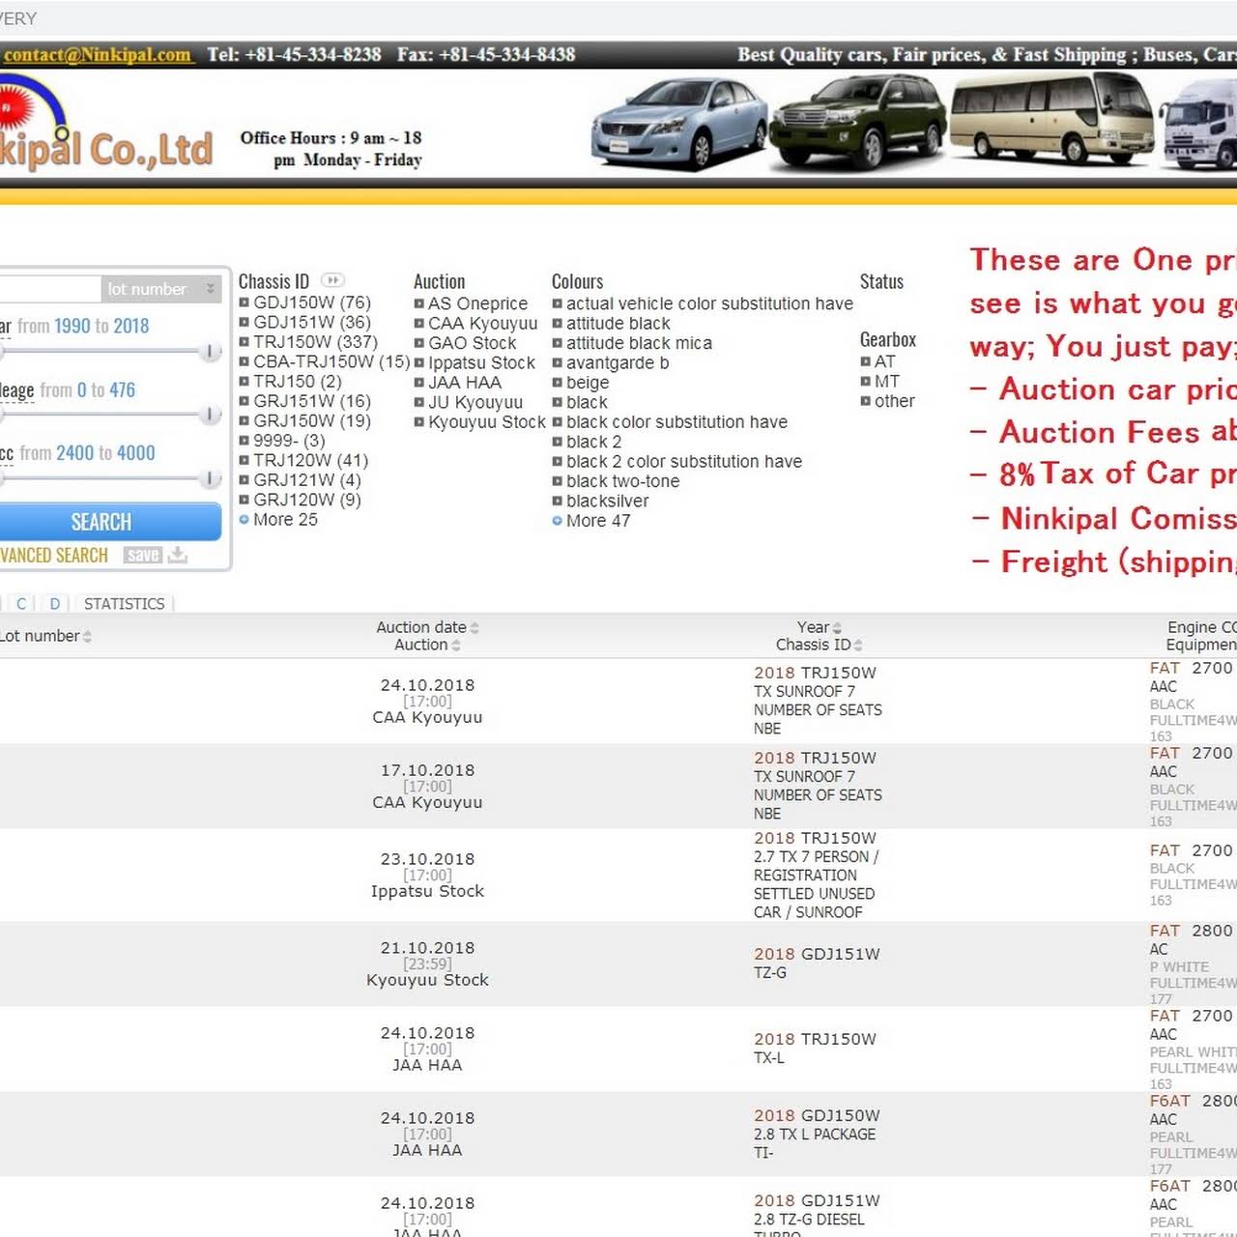Click the 476 mileage upper value
Viewport: 1237px width, 1237px height.
[122, 390]
